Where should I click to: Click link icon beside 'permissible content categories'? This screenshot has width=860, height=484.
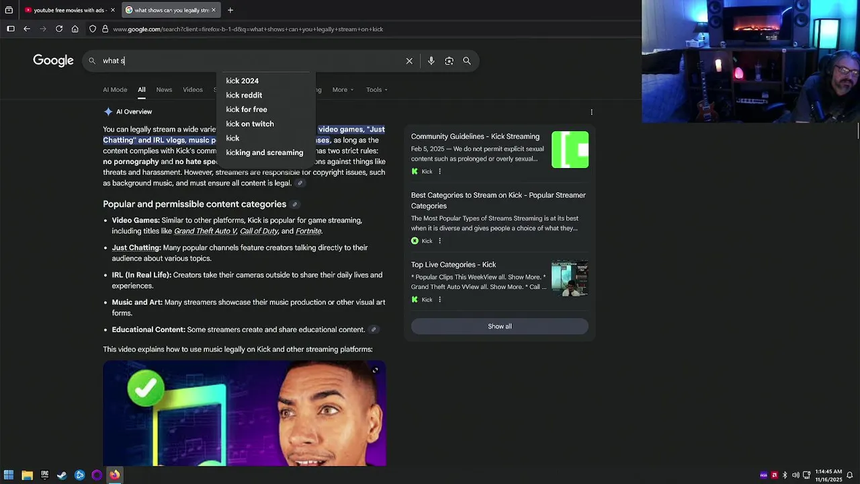click(294, 204)
